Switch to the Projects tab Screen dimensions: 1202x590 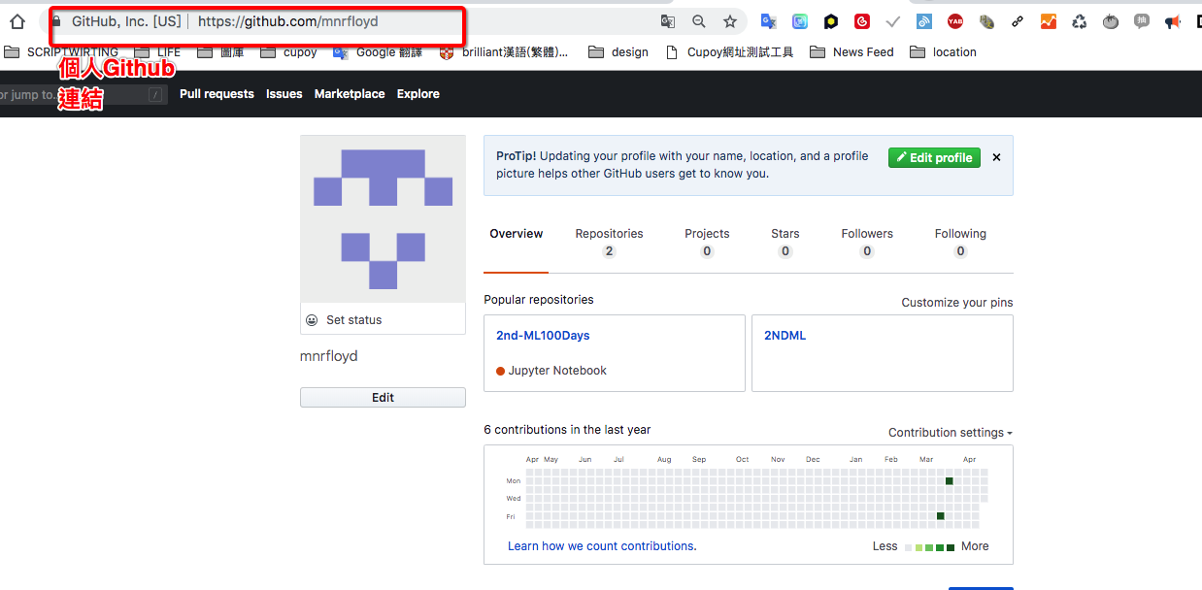point(707,242)
